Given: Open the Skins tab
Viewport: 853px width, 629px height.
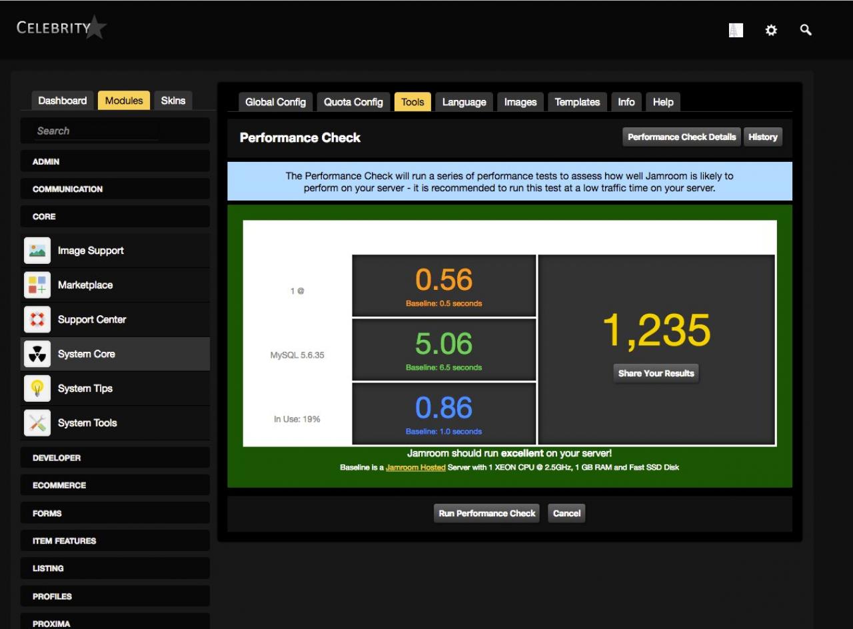Looking at the screenshot, I should tap(173, 101).
